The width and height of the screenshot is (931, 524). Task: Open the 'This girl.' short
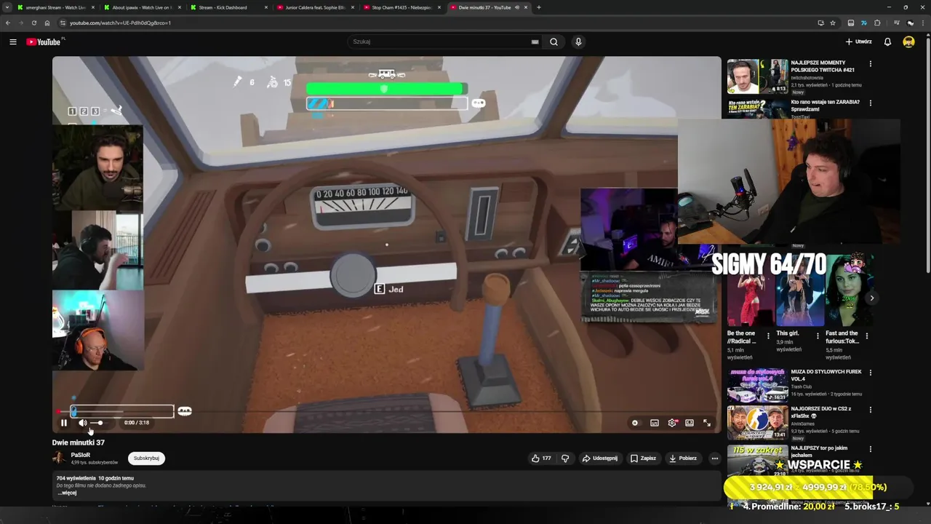click(799, 290)
